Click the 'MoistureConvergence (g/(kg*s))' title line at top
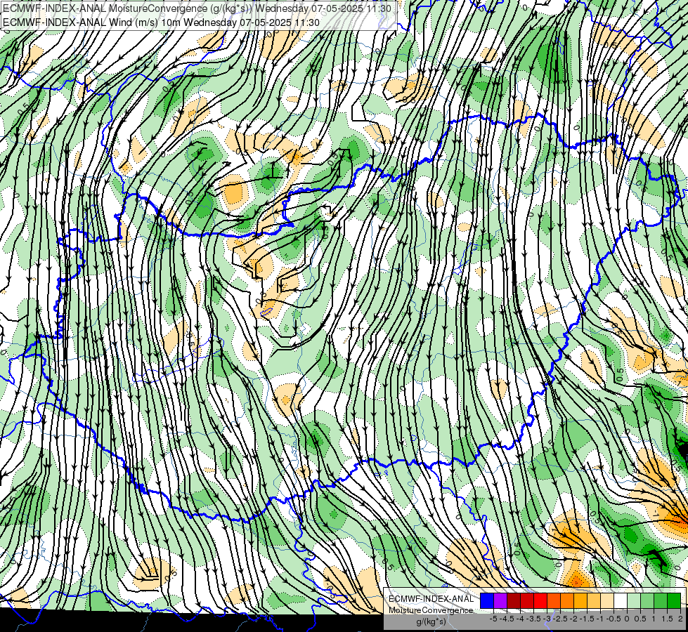The width and height of the screenshot is (688, 632). coord(197,8)
